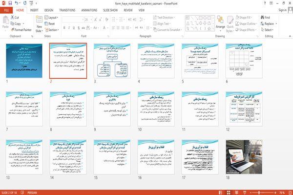Clear all formatting icon
The width and height of the screenshot is (293, 195).
tap(106, 20)
